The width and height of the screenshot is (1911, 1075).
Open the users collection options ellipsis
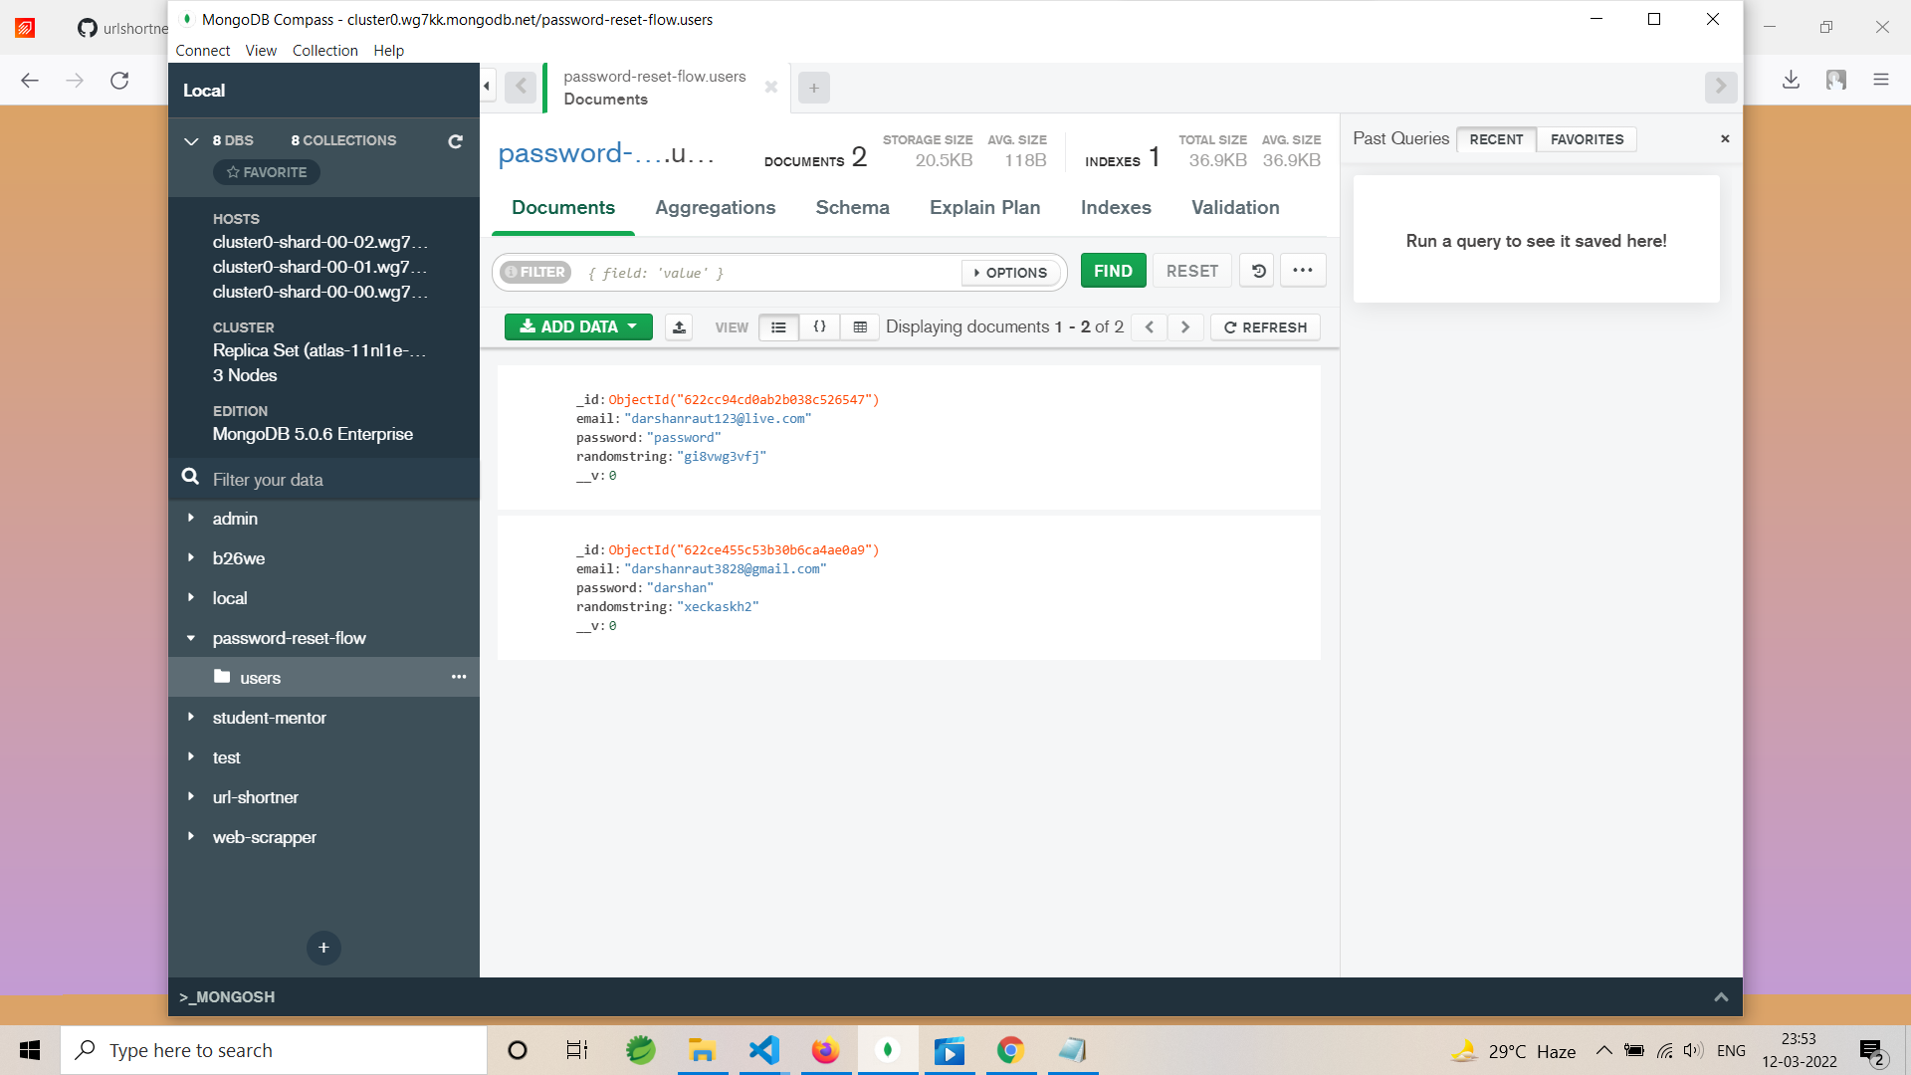(459, 677)
